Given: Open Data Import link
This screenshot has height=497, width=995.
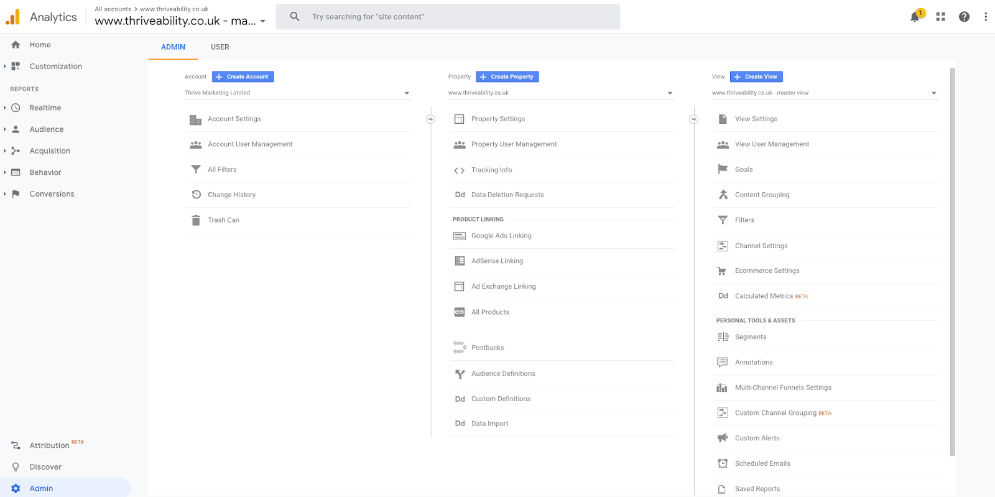Looking at the screenshot, I should click(490, 424).
